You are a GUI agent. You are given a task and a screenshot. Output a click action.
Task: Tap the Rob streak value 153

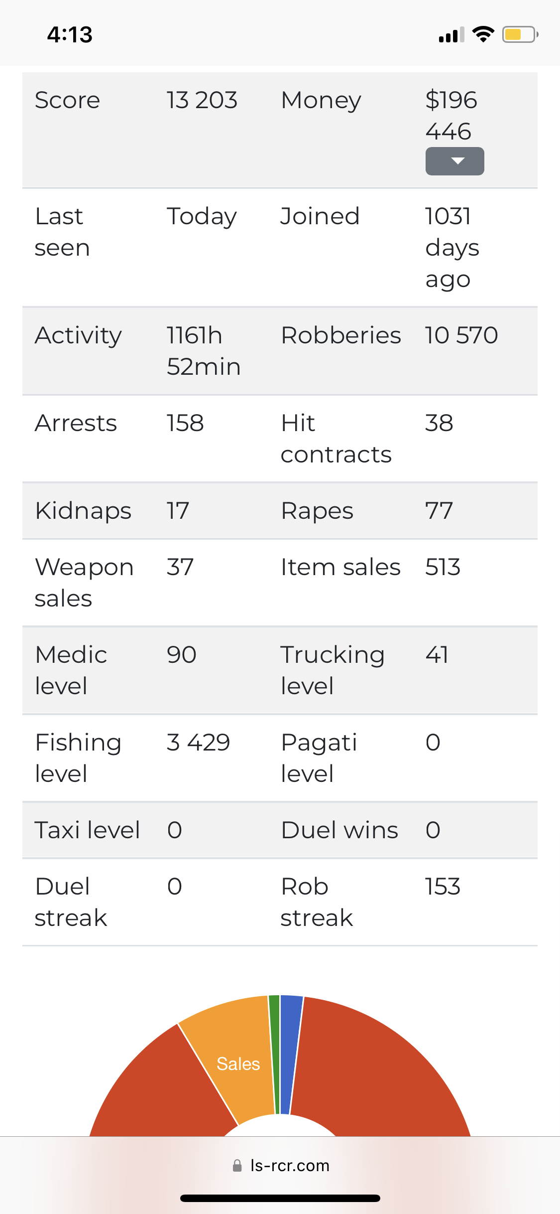443,886
